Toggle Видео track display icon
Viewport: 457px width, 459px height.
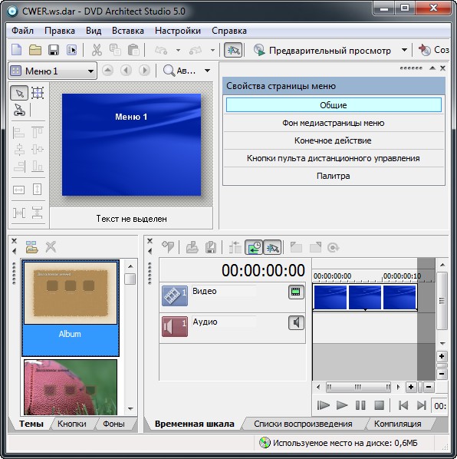[296, 292]
